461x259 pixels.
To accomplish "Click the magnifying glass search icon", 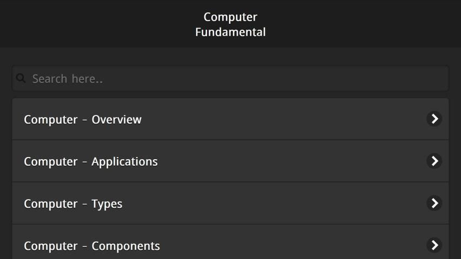I will [21, 79].
